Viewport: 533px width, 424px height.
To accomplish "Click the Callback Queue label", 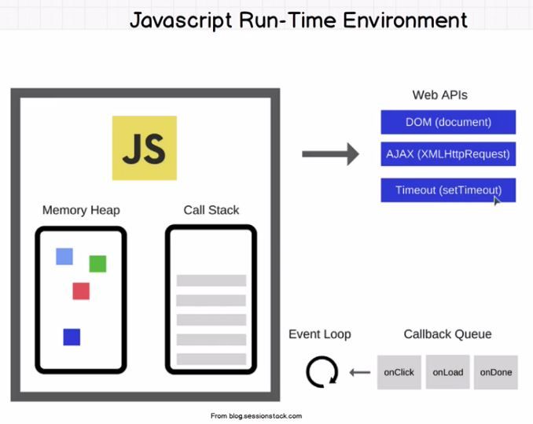I will point(447,334).
